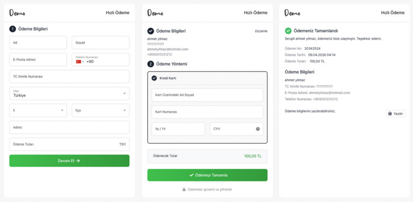
Task: Select the Kredi Kartı payment method option
Action: click(x=154, y=78)
